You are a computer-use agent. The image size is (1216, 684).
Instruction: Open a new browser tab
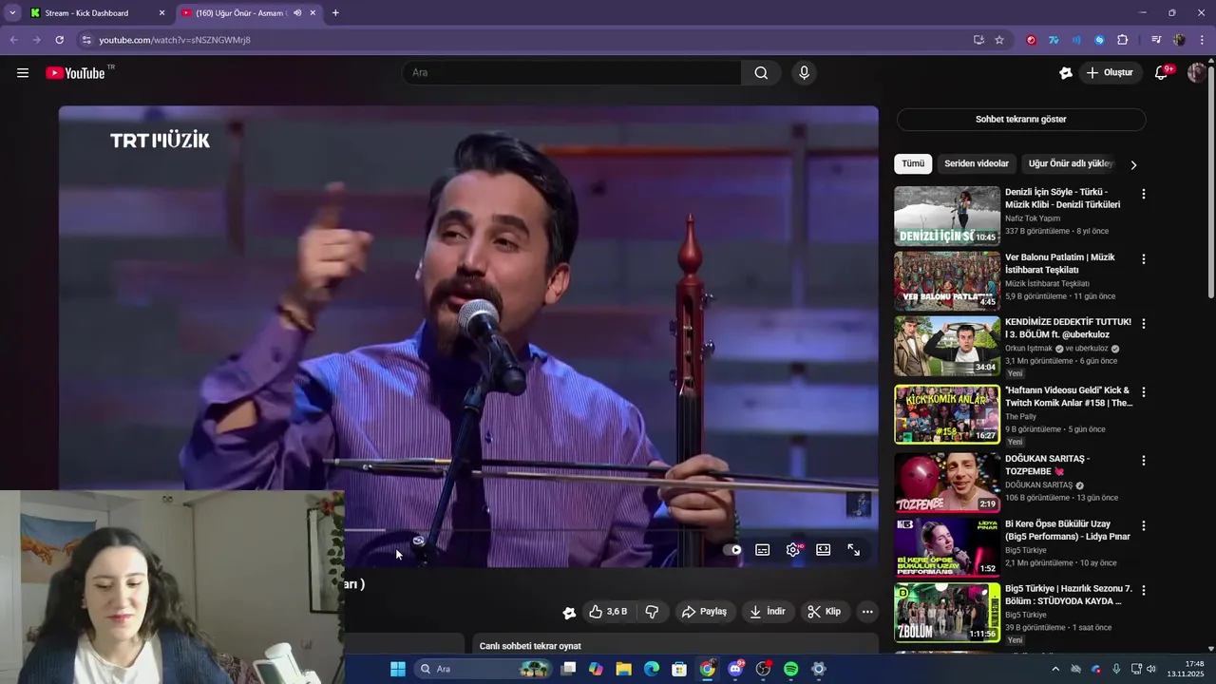[335, 13]
